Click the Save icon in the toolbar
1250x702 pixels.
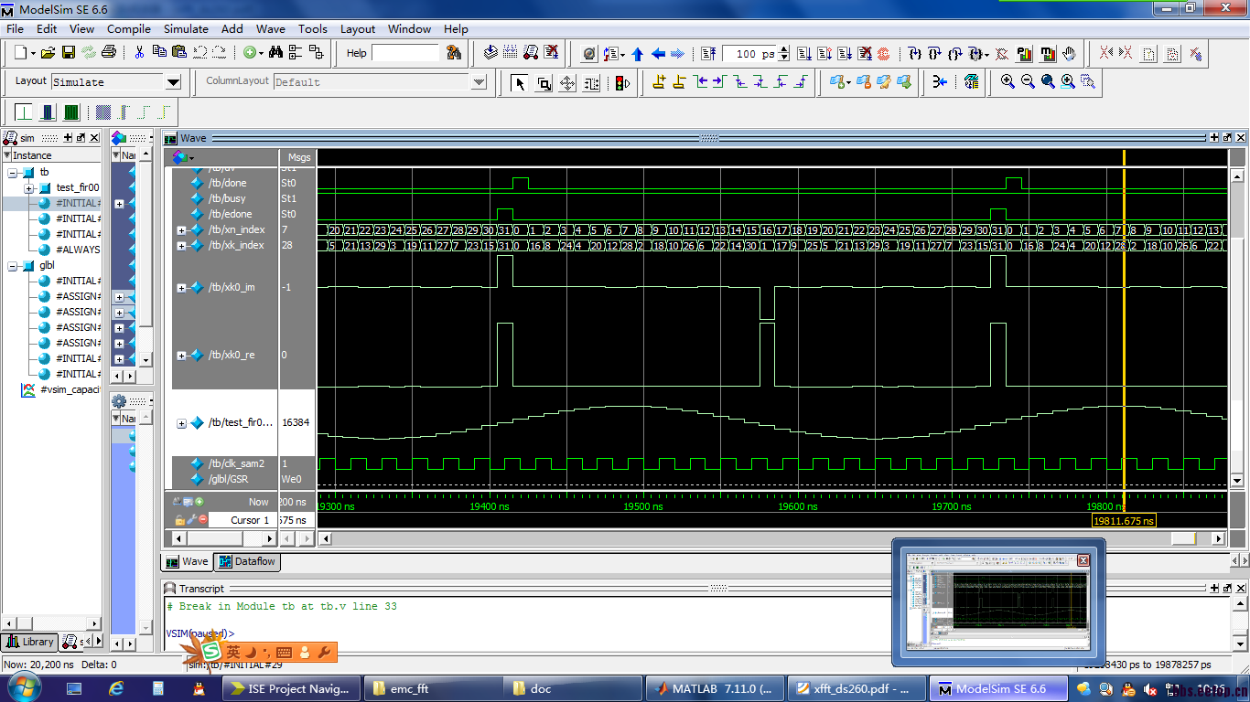68,53
